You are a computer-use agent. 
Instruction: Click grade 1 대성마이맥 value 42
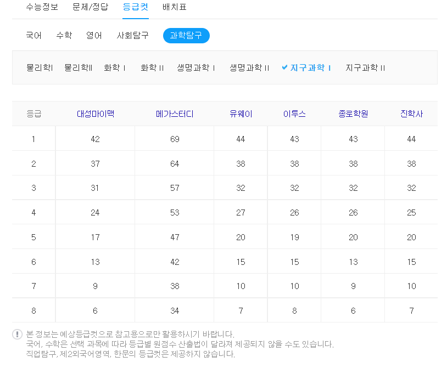coord(95,139)
